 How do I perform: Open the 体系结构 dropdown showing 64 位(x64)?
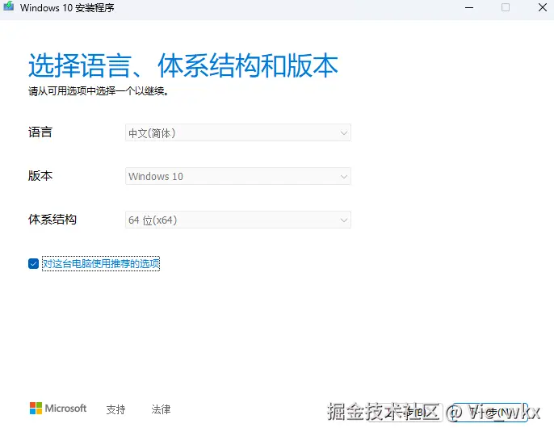tap(237, 220)
